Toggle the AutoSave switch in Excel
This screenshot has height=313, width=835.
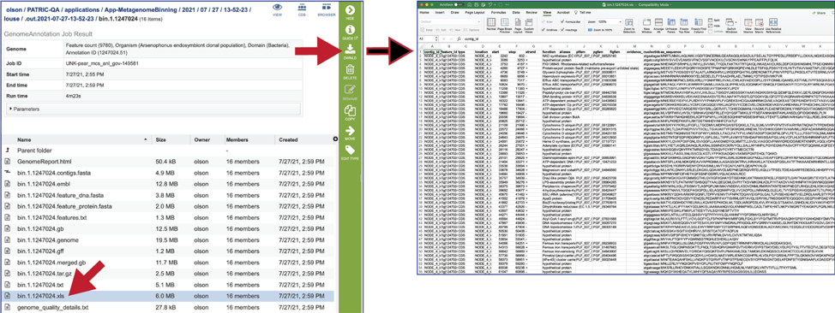pos(458,5)
